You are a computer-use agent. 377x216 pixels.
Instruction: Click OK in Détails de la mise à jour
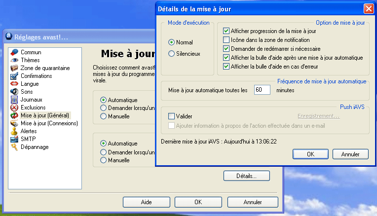(310, 154)
